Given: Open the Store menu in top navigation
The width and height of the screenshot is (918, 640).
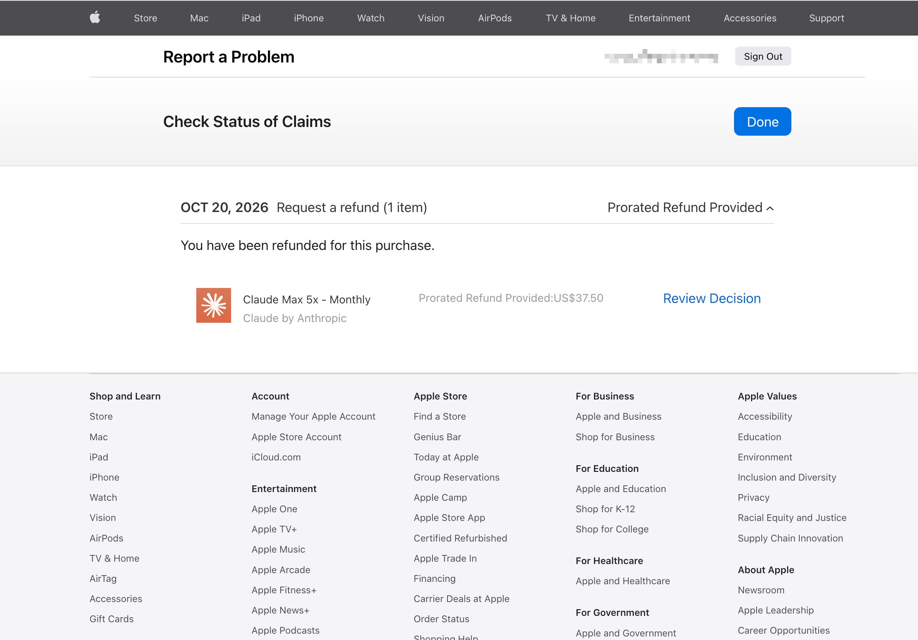Looking at the screenshot, I should [x=146, y=18].
